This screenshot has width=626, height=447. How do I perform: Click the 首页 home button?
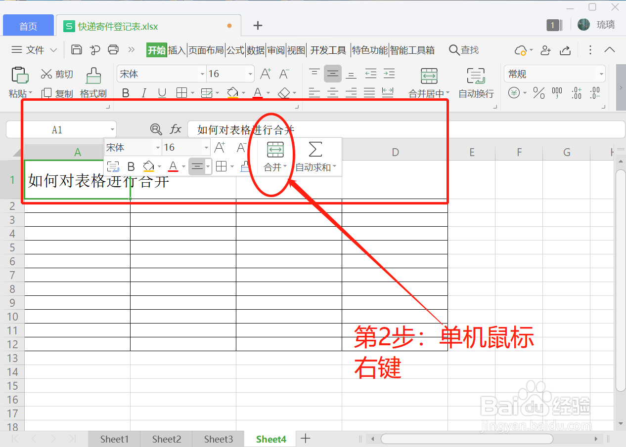click(x=28, y=25)
